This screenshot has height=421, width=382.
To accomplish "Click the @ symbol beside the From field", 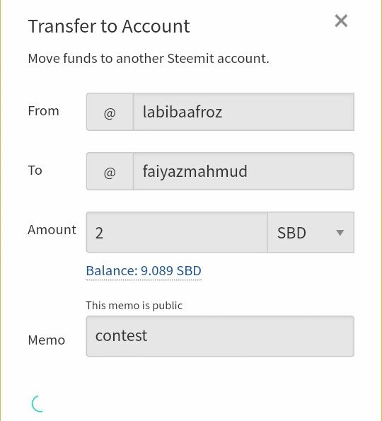I will coord(110,112).
